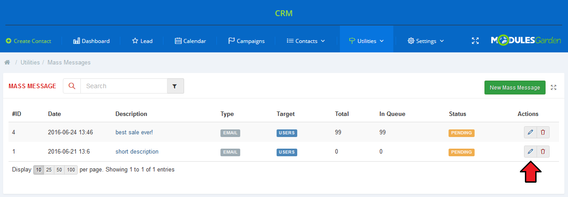Click the New Mass Message button
The image size is (568, 197).
pyautogui.click(x=515, y=87)
